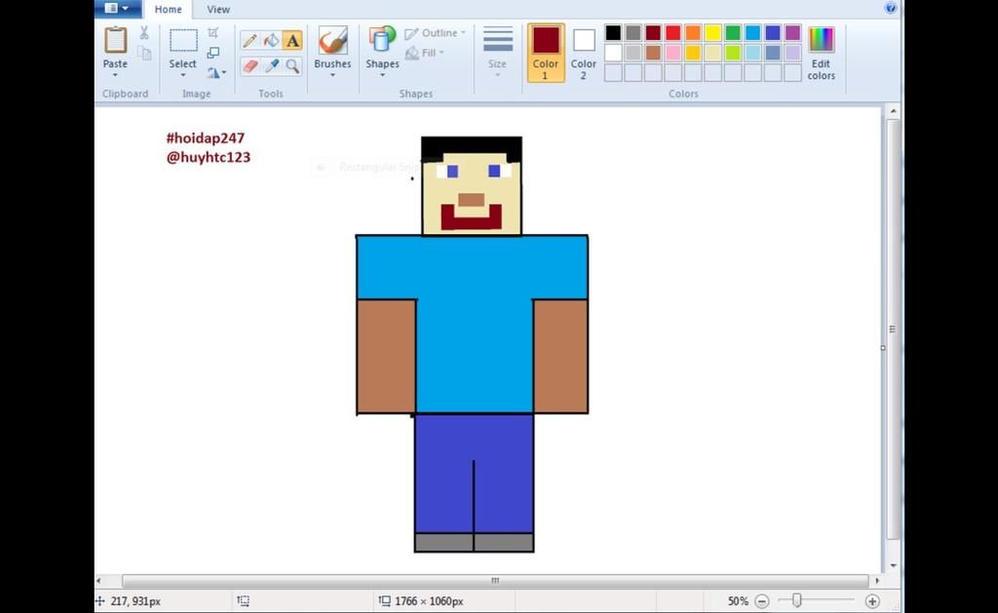Click the rectangular Select icon
The image size is (998, 613).
pos(182,40)
